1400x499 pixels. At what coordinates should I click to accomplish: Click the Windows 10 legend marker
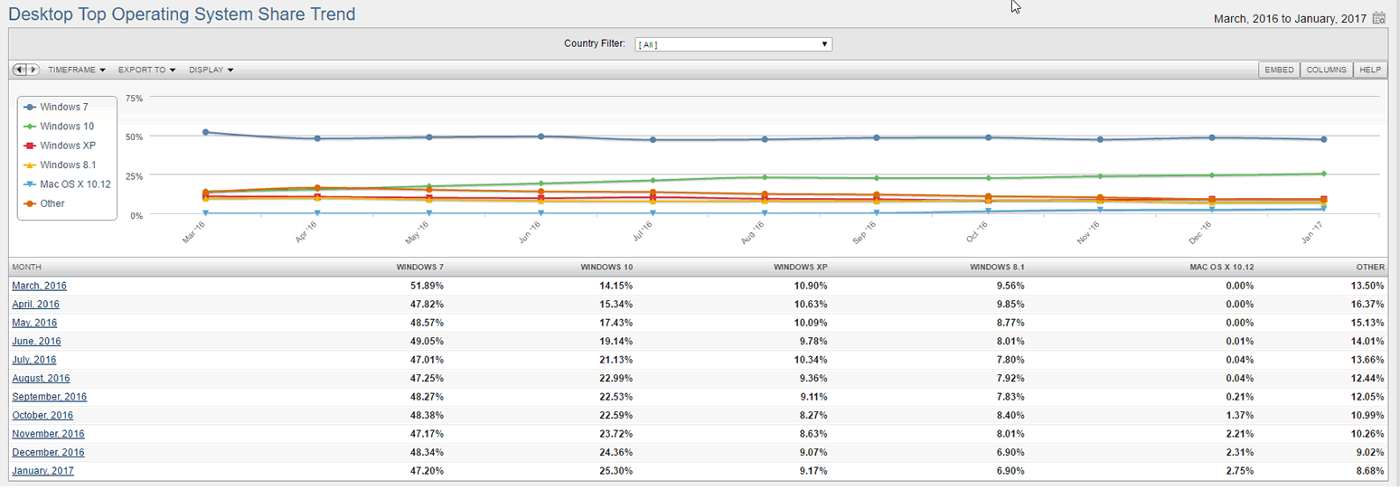29,127
